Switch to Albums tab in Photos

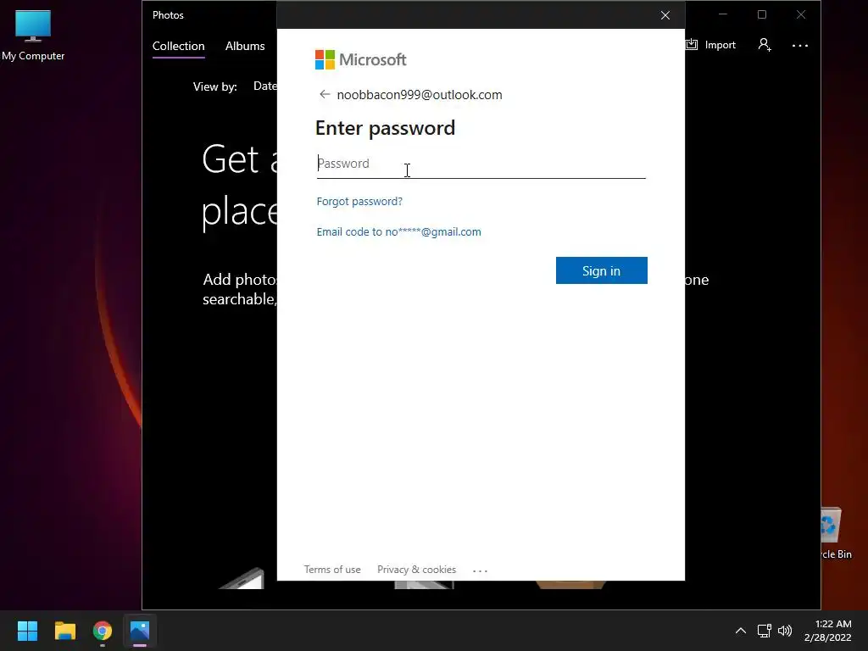pos(245,46)
